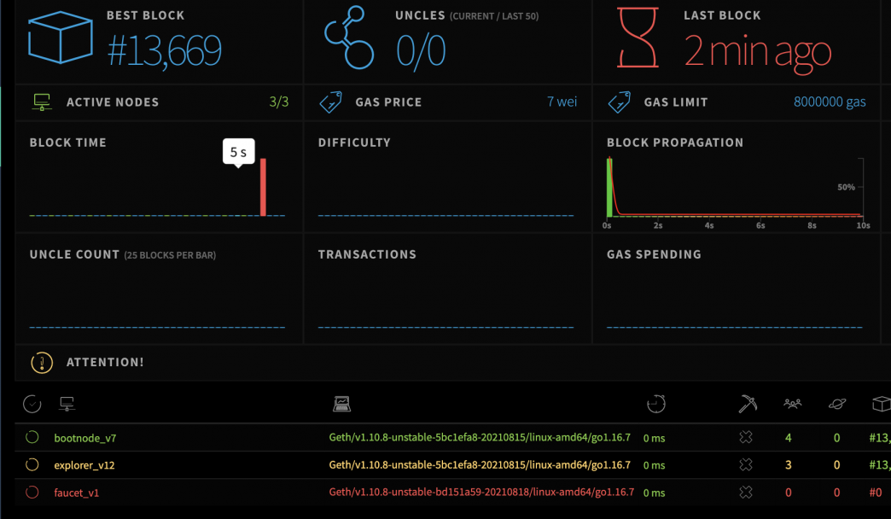Click the pin checkmark column header icon
Image resolution: width=891 pixels, height=519 pixels.
click(x=32, y=404)
